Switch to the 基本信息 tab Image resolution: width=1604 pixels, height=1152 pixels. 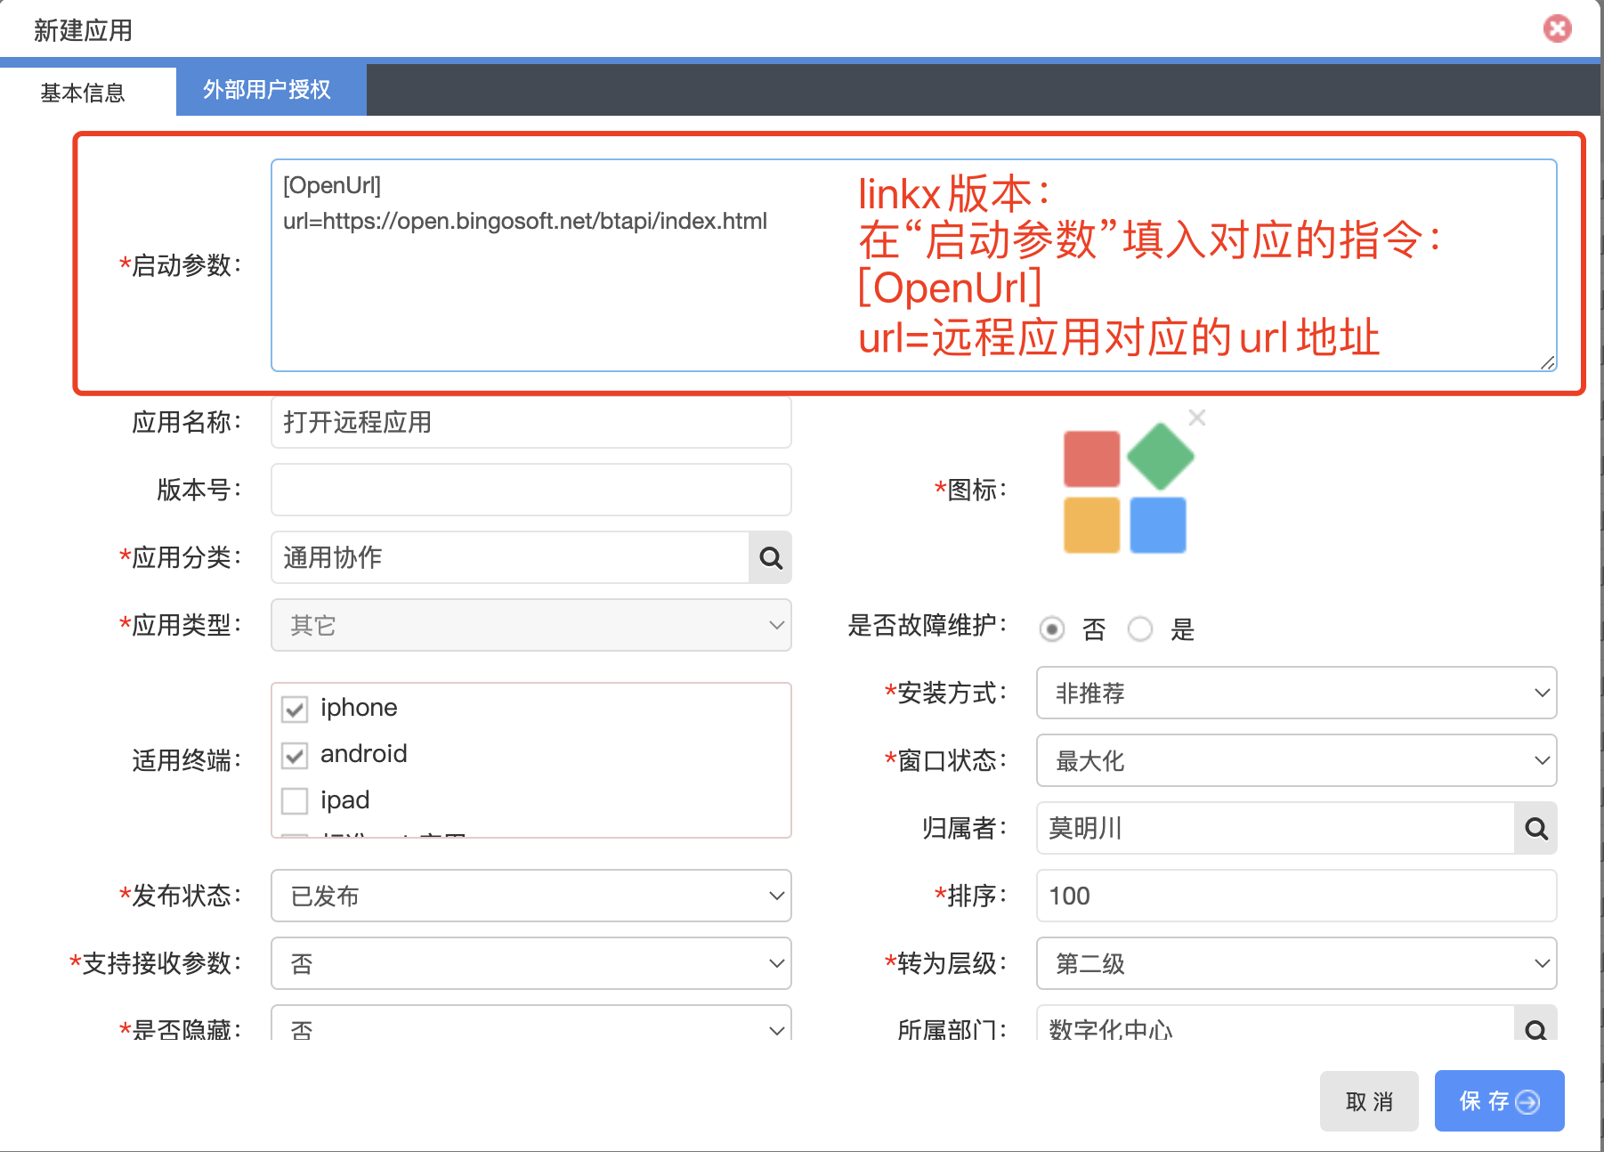coord(83,93)
